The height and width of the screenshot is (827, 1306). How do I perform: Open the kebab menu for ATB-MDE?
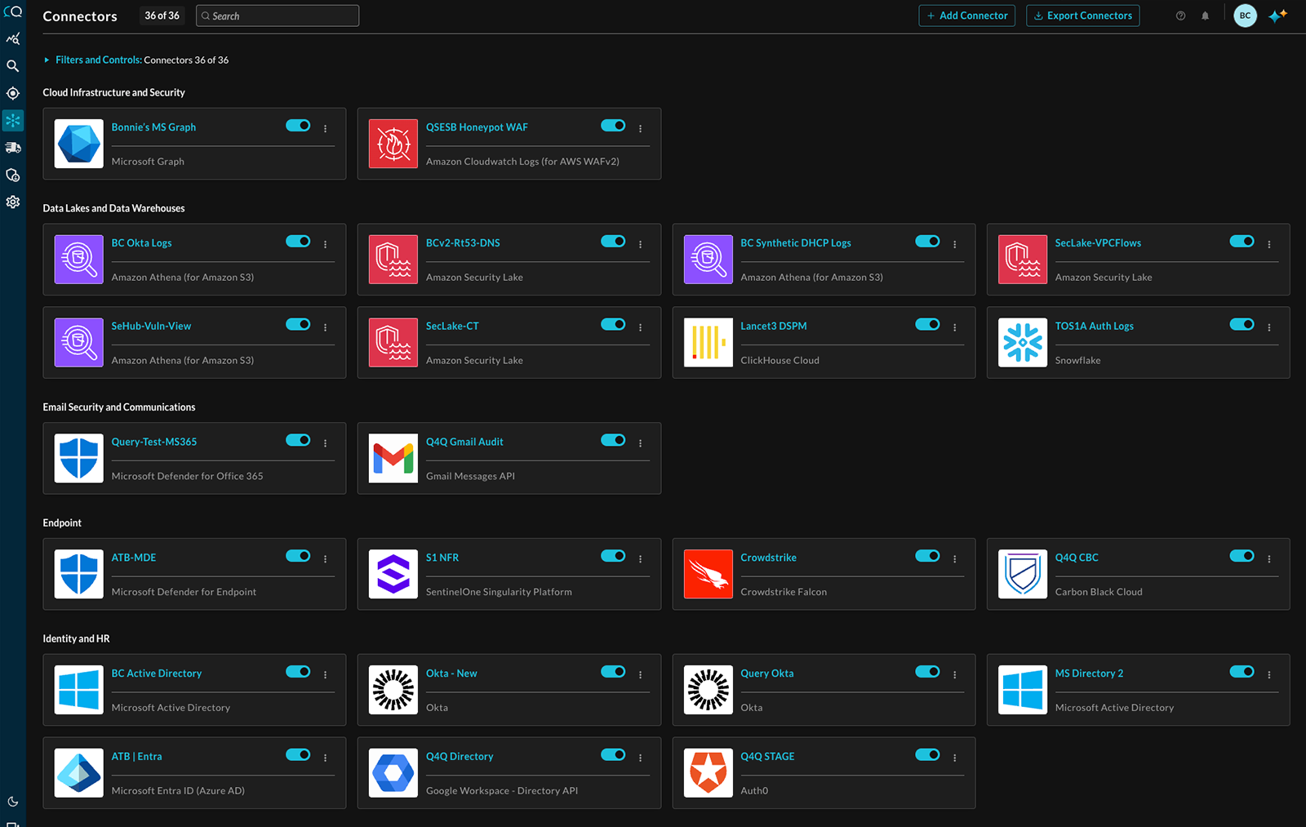pos(325,559)
